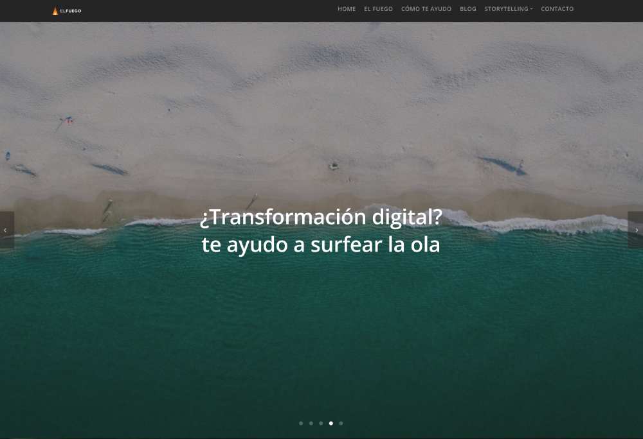The height and width of the screenshot is (439, 643).
Task: Click the orange flame logo icon
Action: [55, 11]
